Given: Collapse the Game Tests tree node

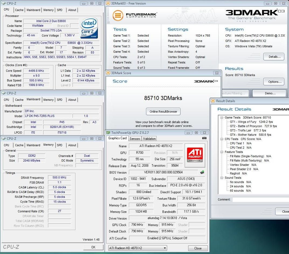Looking at the screenshot, I should point(222,117).
